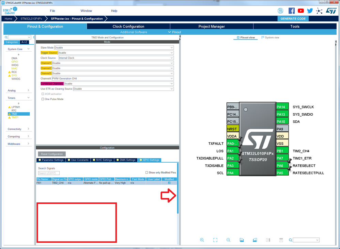The height and width of the screenshot is (249, 340).
Task: Switch to the System view tab
Action: [270, 37]
